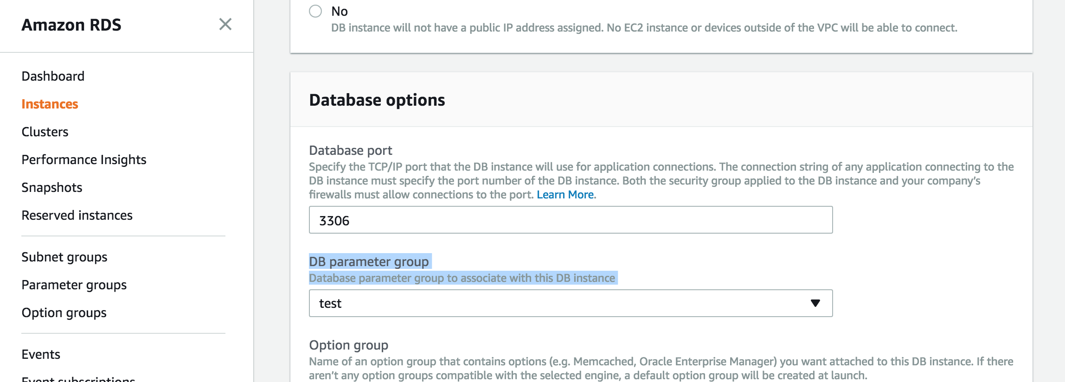This screenshot has width=1065, height=382.
Task: Go to Dashboard in sidebar
Action: point(53,76)
